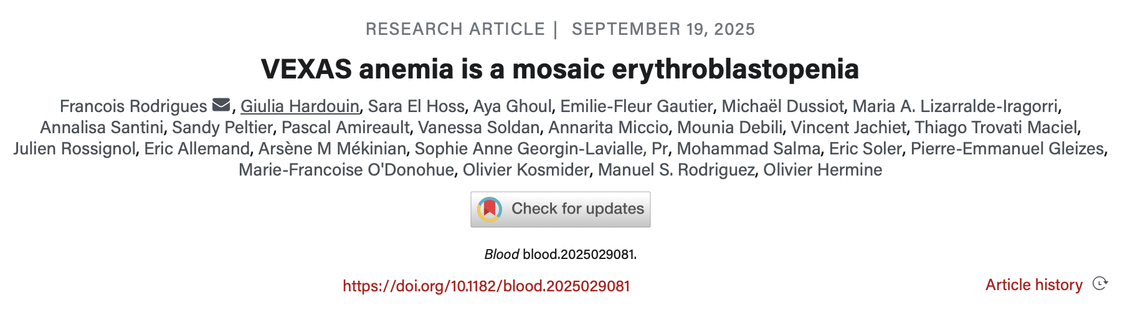Click the email envelope icon beside Francois Rodrigues
1135x315 pixels.
coord(221,105)
